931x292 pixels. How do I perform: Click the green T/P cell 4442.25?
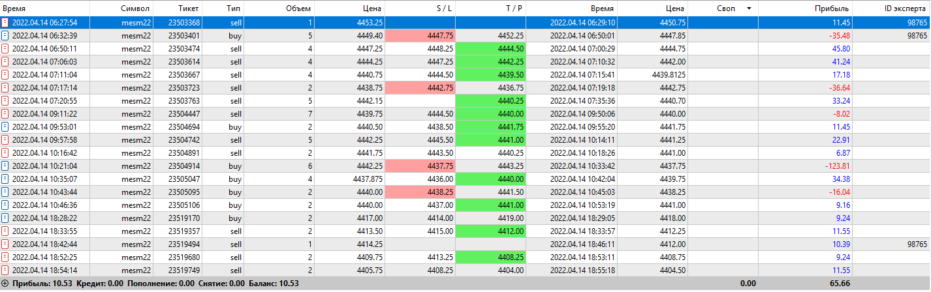point(490,61)
